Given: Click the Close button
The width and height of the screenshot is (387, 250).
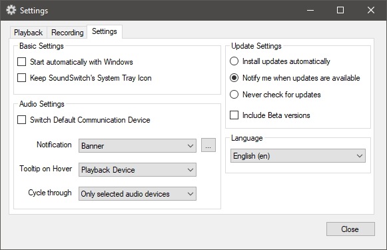Looking at the screenshot, I should 350,229.
